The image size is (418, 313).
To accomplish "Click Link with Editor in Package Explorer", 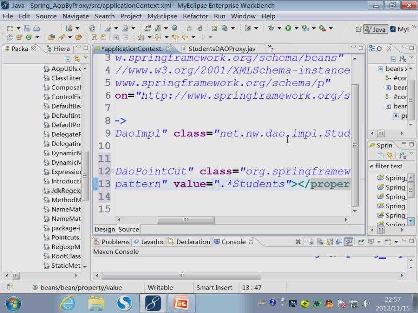I will coord(77,59).
